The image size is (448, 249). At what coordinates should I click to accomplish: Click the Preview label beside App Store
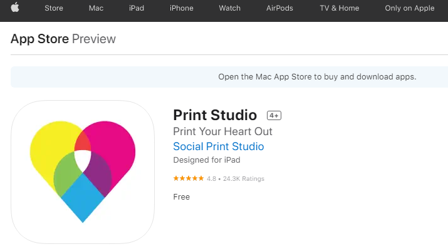pyautogui.click(x=94, y=39)
